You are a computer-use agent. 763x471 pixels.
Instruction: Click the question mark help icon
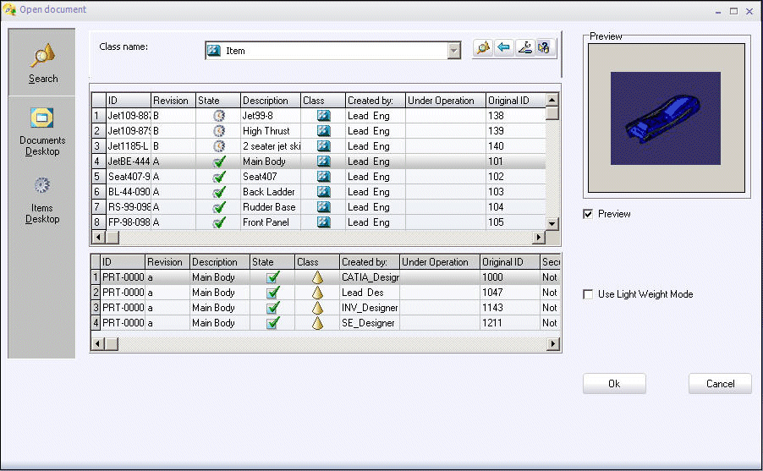(545, 48)
